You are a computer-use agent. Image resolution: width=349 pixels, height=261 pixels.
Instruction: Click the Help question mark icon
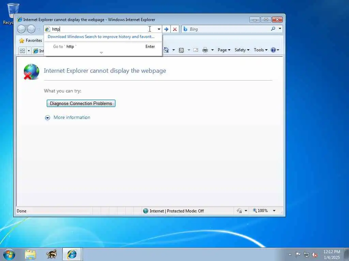273,50
